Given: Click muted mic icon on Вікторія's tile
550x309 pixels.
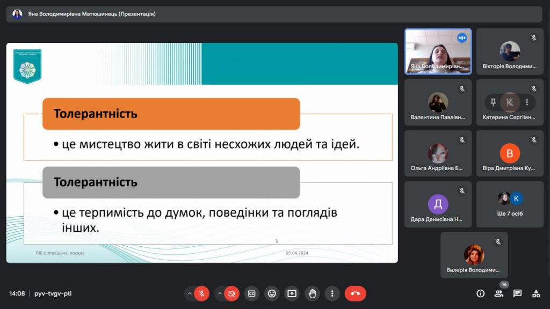Looking at the screenshot, I should coord(534,38).
